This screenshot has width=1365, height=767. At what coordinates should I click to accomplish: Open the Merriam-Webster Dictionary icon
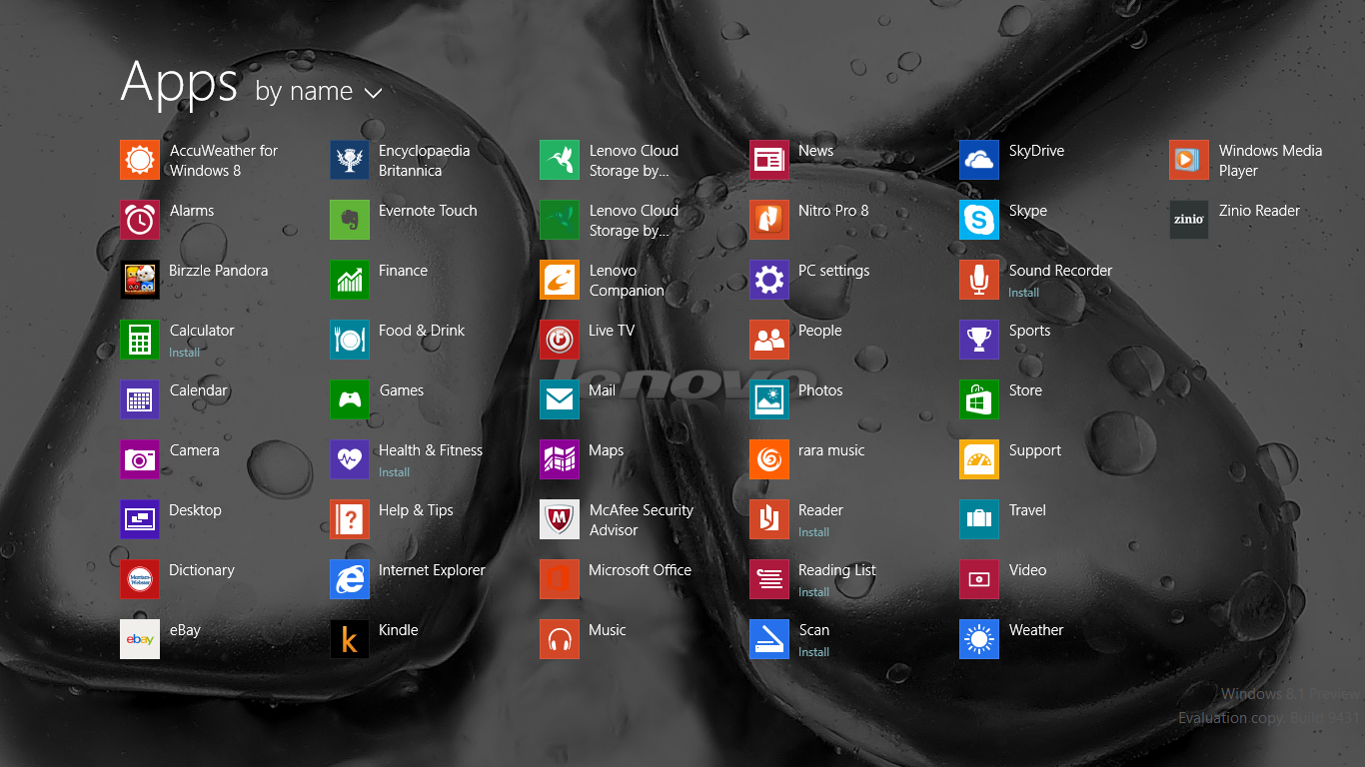pyautogui.click(x=140, y=579)
